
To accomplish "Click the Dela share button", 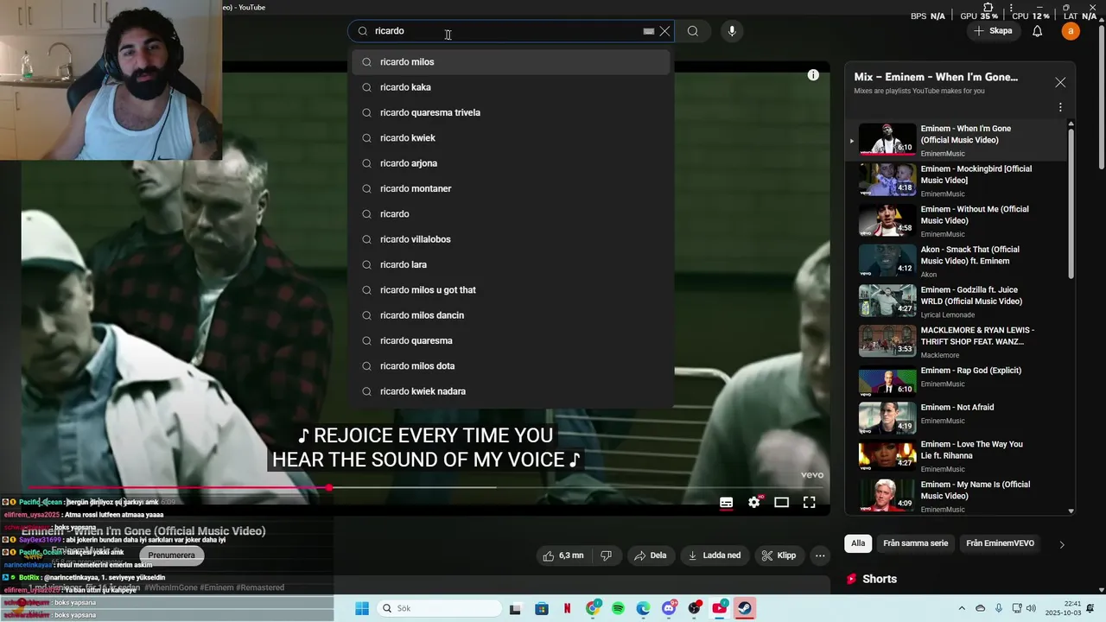I will [x=651, y=555].
